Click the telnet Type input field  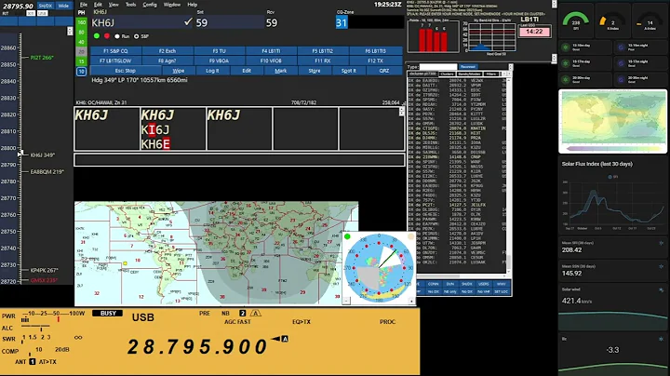[x=438, y=67]
